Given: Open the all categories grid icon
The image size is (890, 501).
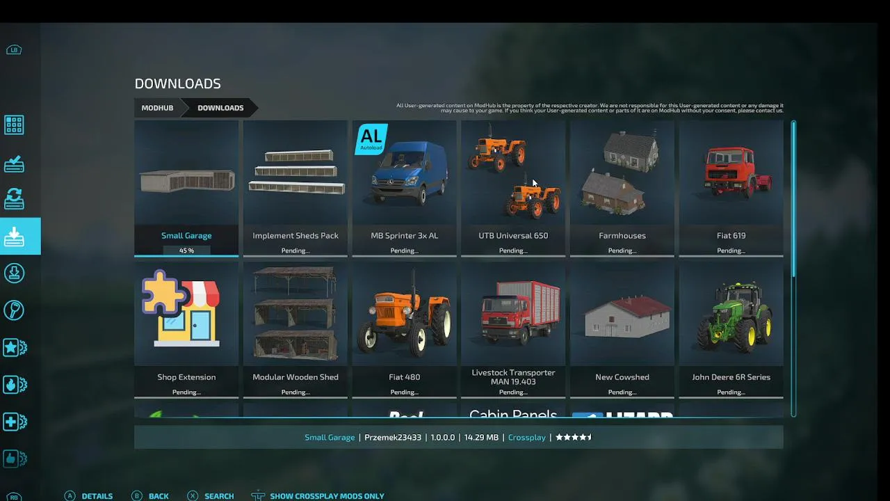Looking at the screenshot, I should pos(14,125).
